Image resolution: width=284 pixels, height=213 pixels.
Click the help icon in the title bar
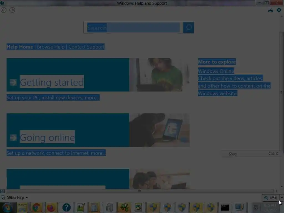tap(2, 3)
